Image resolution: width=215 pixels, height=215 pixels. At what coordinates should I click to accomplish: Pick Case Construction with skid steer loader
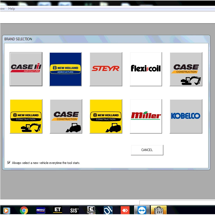pos(66,116)
